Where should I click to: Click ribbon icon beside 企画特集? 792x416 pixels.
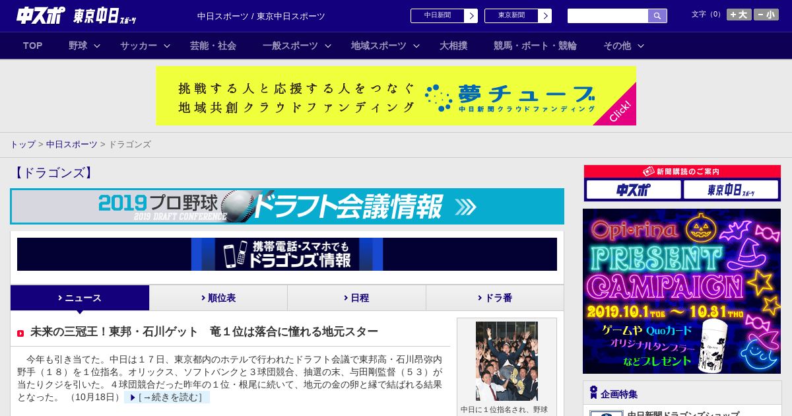(x=593, y=393)
